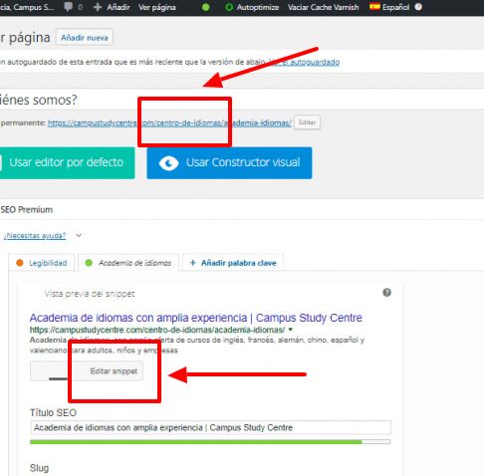Click the Slug label
This screenshot has height=476, width=484.
point(39,468)
